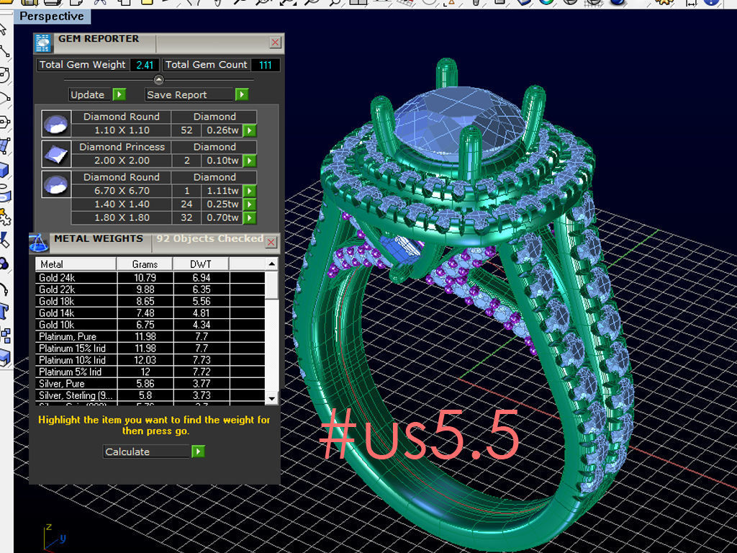
Task: Click green arrow next to Save Report
Action: tap(242, 94)
